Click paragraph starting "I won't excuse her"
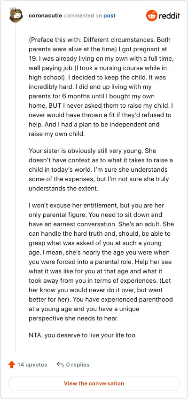The width and height of the screenshot is (188, 399). coord(102,262)
